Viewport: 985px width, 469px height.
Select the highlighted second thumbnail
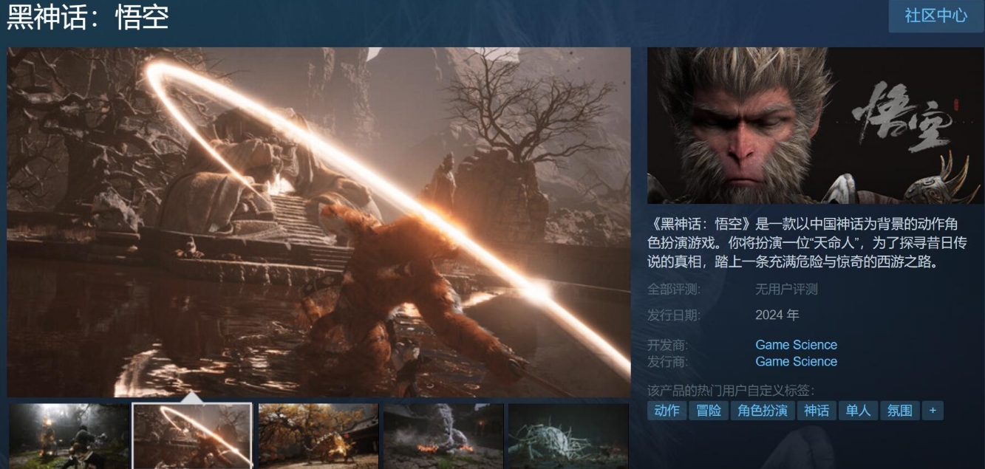192,436
